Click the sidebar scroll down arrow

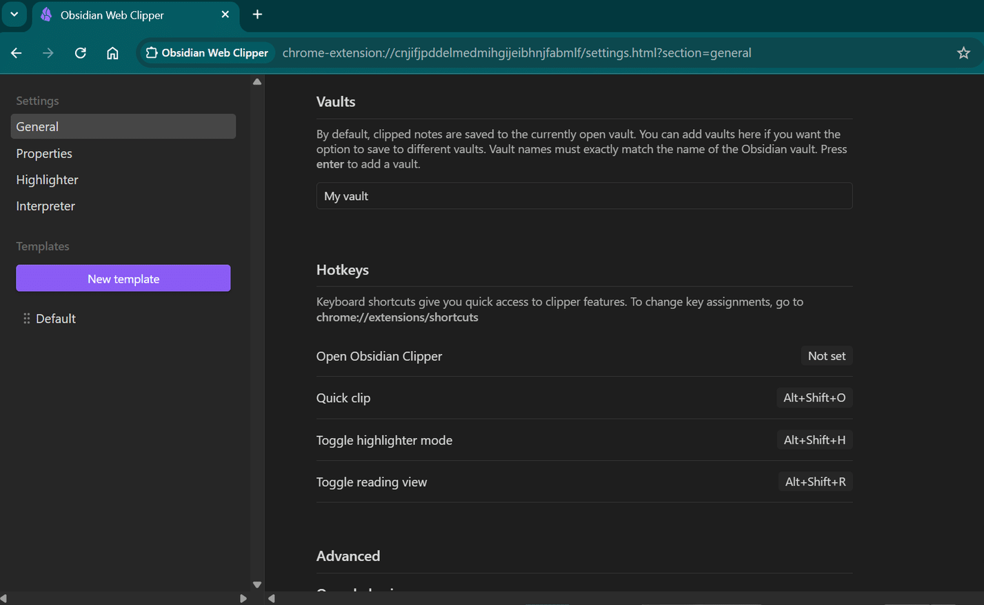(x=257, y=584)
